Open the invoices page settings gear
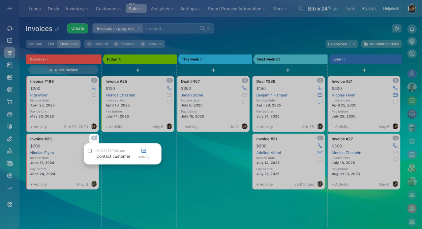 coord(397,29)
